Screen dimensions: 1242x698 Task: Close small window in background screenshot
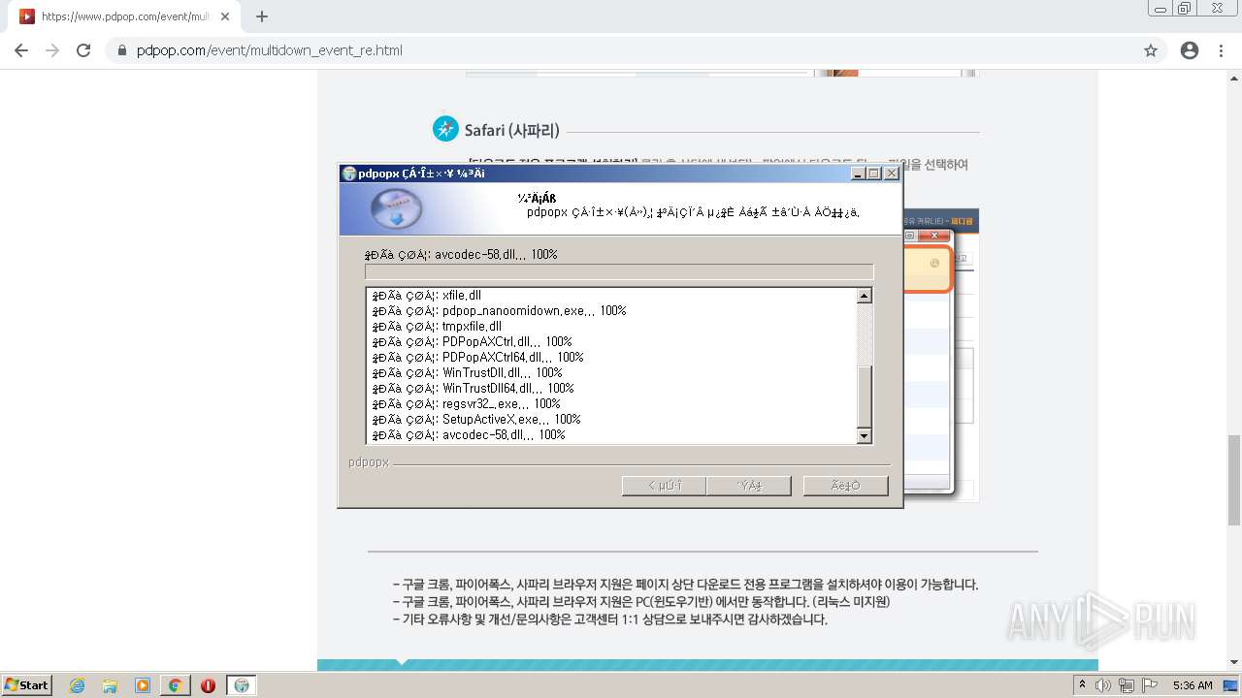click(x=933, y=236)
